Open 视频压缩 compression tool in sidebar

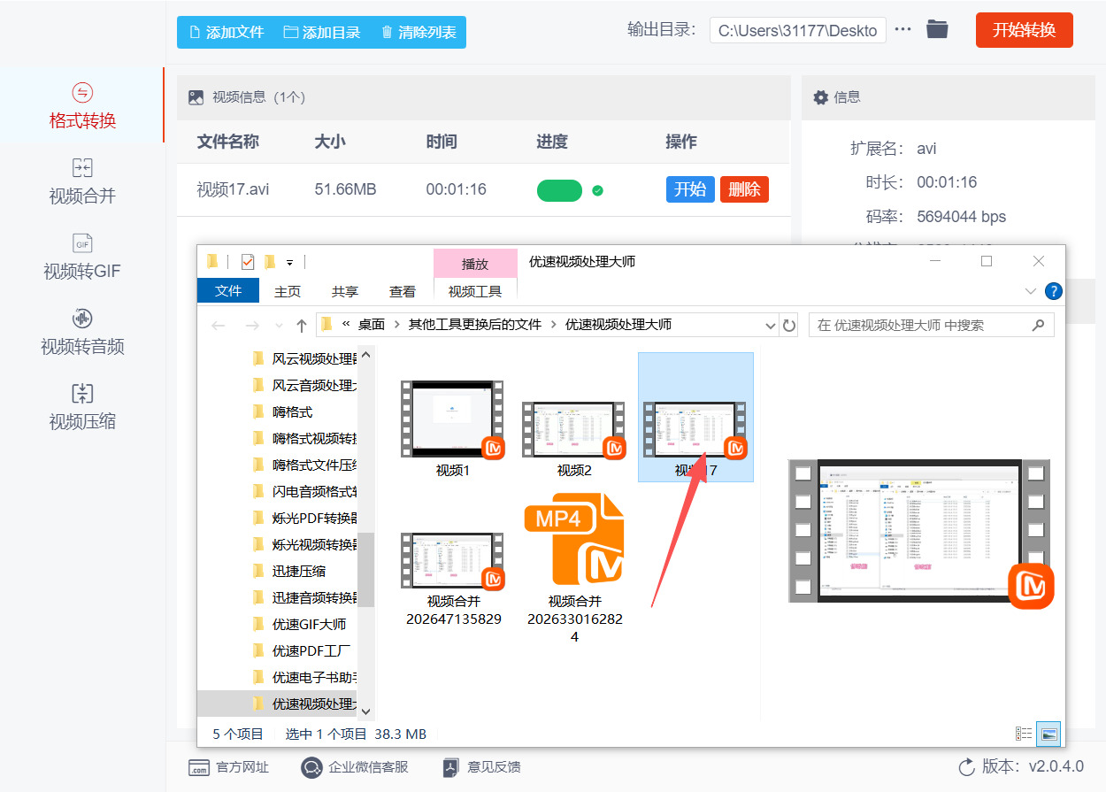(x=82, y=407)
